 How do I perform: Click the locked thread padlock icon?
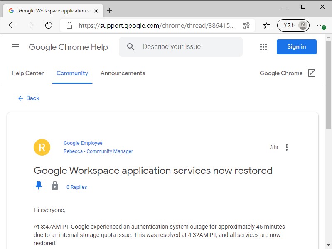pos(55,186)
